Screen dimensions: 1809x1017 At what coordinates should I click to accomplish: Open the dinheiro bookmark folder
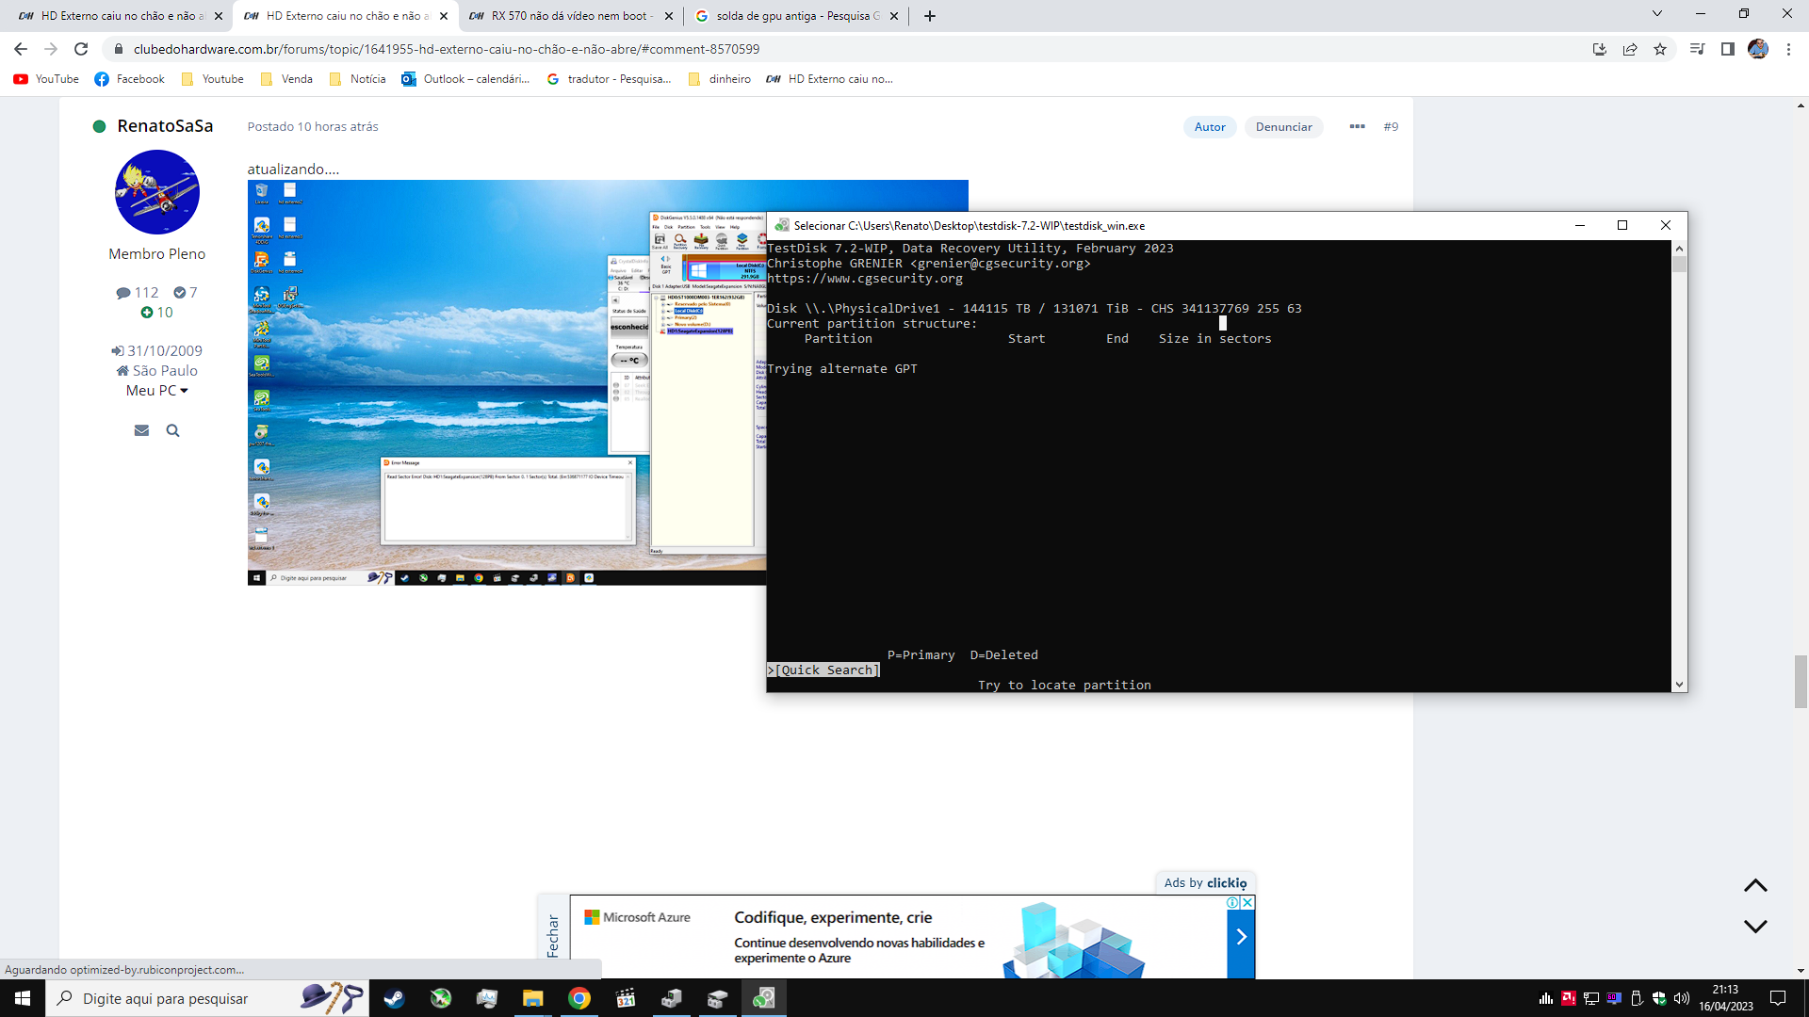(x=720, y=79)
